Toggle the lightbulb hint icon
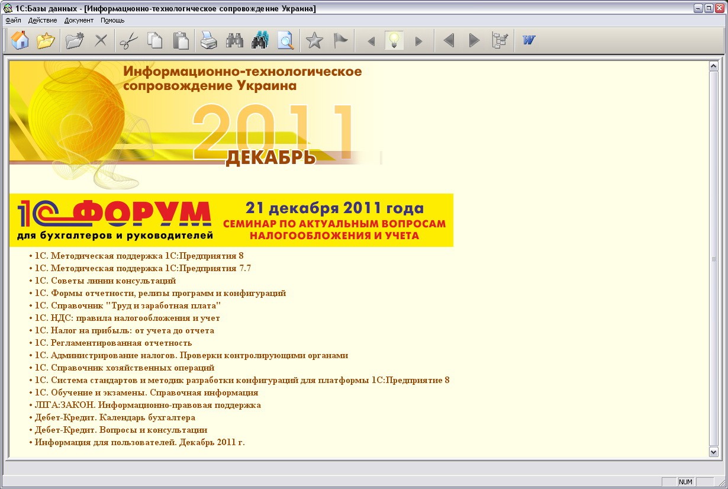Screen dimensions: 728x489 (395, 41)
